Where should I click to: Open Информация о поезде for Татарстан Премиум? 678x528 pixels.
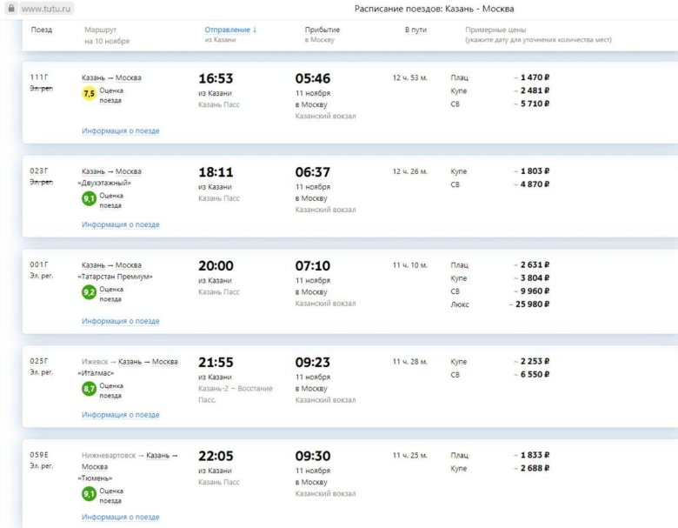(x=121, y=321)
